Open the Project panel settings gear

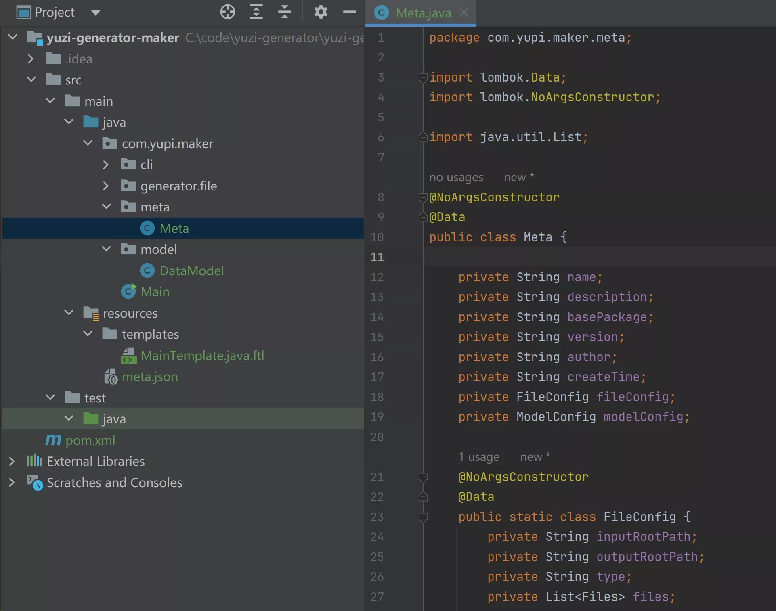[321, 12]
